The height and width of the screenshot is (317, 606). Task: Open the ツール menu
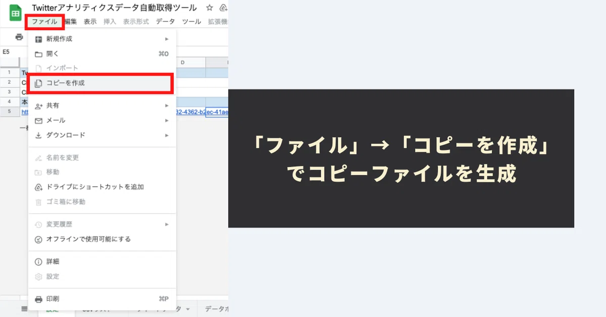(x=191, y=22)
